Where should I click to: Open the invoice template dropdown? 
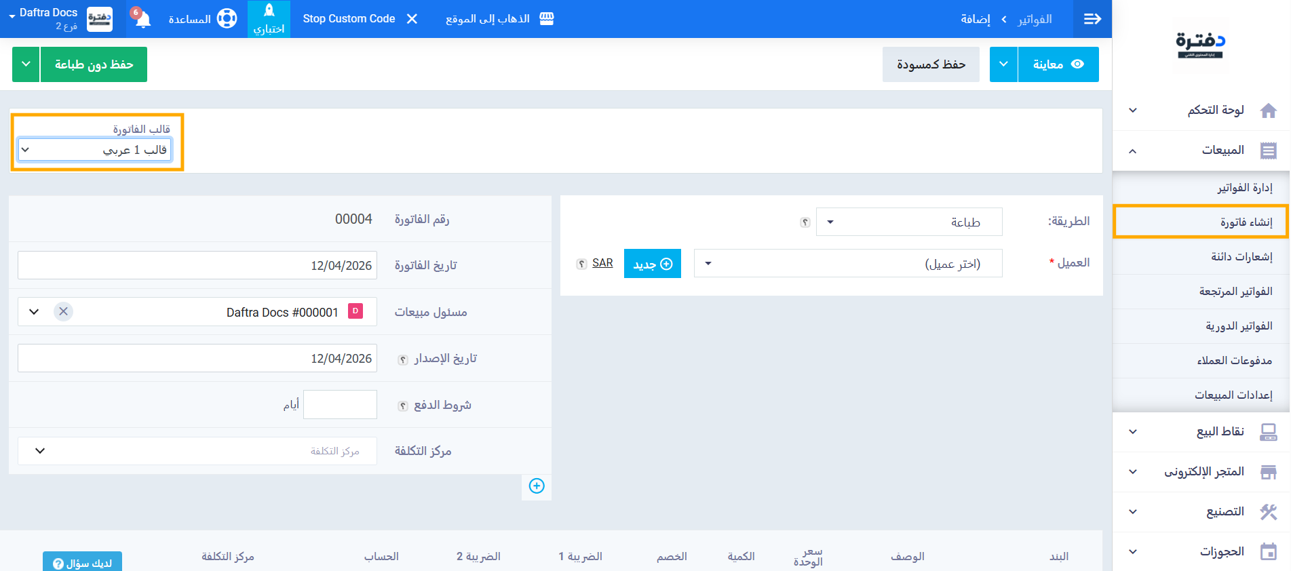tap(94, 150)
